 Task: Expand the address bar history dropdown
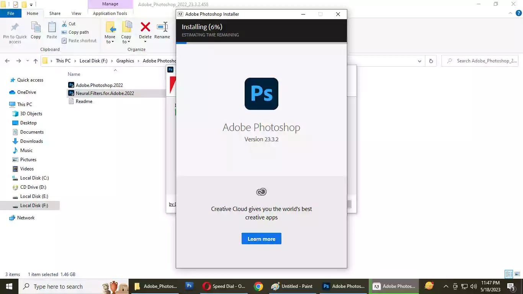coord(420,61)
